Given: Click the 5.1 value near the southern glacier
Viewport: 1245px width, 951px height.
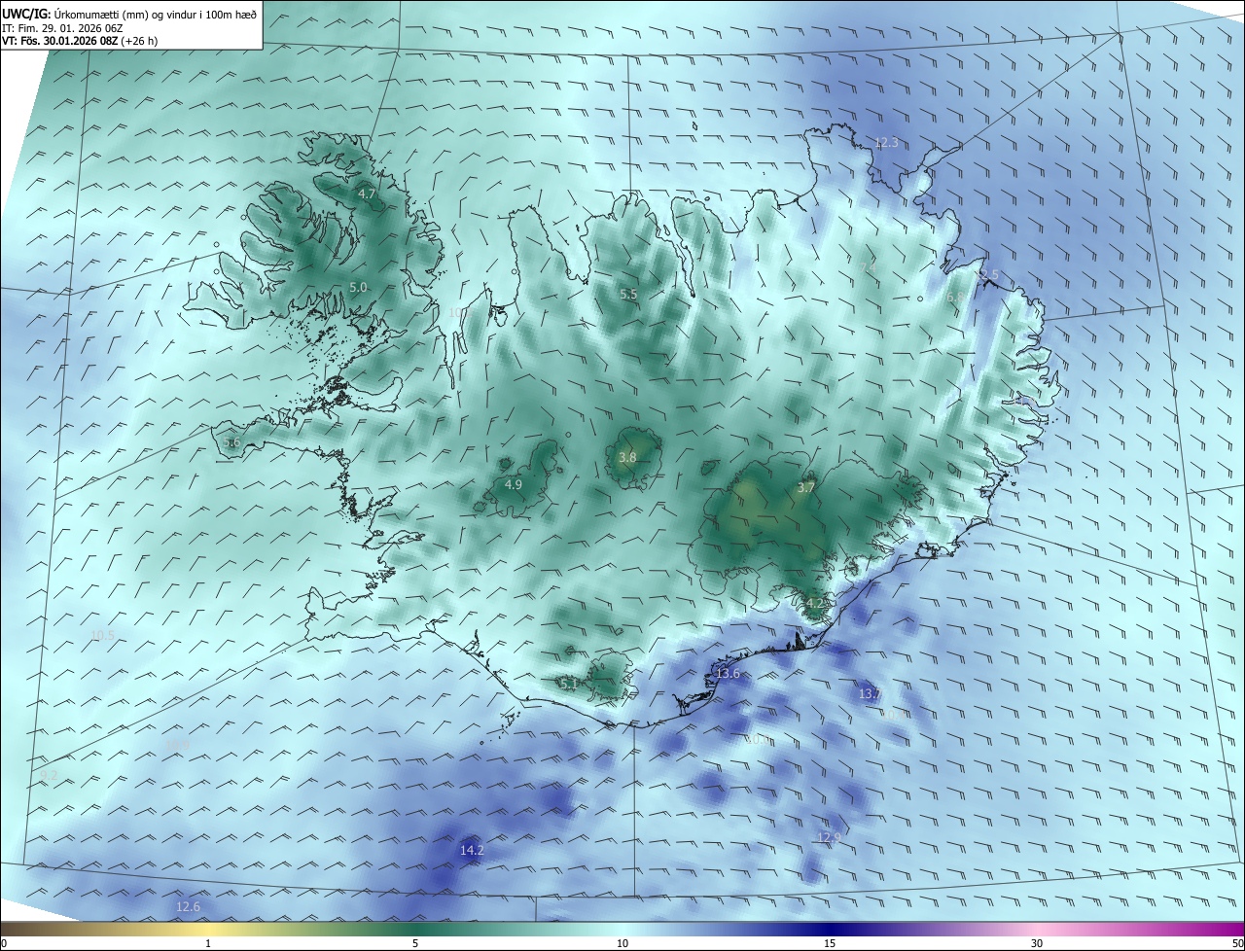Looking at the screenshot, I should click(569, 685).
